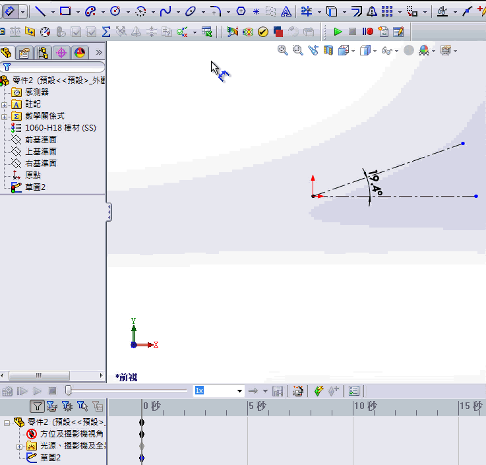This screenshot has height=465, width=486.
Task: Select 草圖2 in the feature tree
Action: [35, 187]
